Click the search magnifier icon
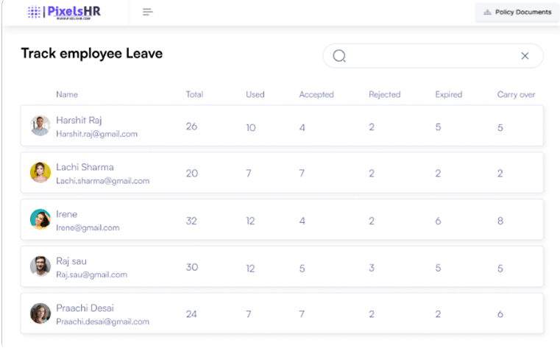 pyautogui.click(x=339, y=56)
